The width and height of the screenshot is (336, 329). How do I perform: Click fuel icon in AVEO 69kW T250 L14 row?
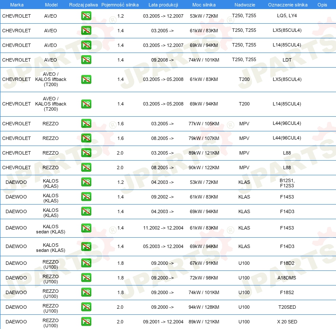86,45
